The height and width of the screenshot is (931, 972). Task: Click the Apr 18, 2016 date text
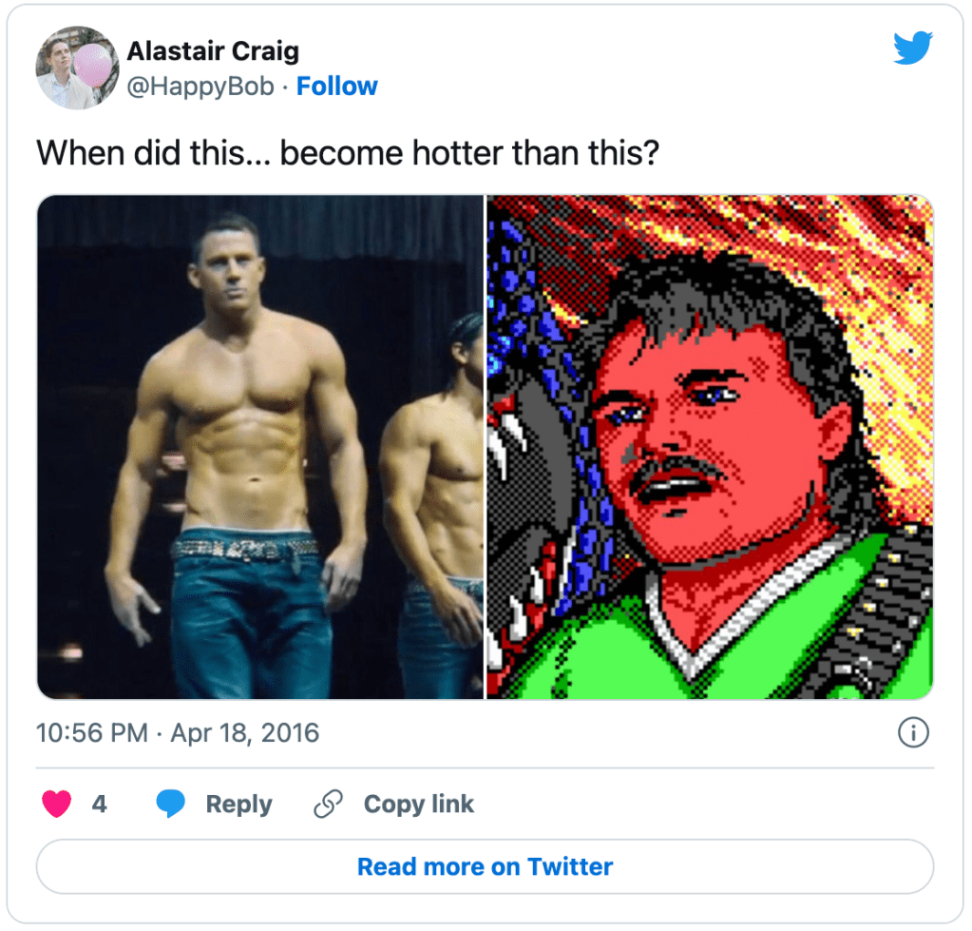click(x=244, y=733)
